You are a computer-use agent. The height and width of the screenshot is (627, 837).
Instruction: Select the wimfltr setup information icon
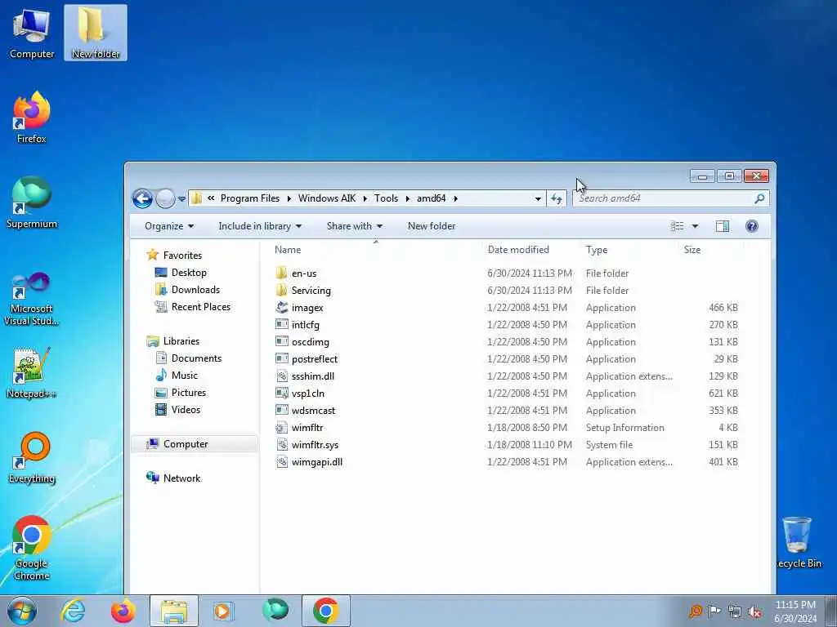coord(282,427)
